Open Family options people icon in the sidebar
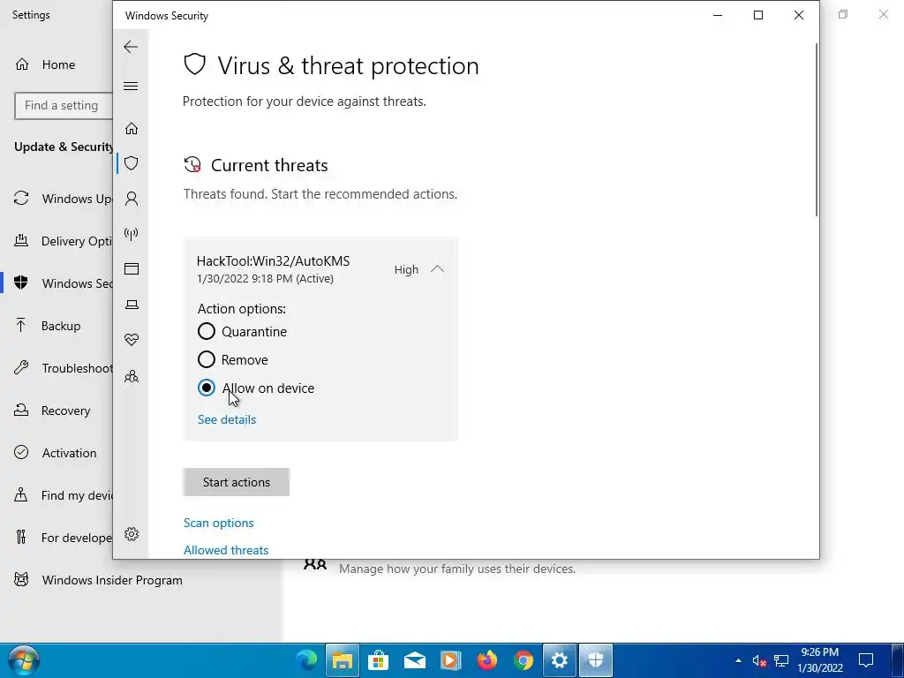The width and height of the screenshot is (904, 678). coord(132,376)
